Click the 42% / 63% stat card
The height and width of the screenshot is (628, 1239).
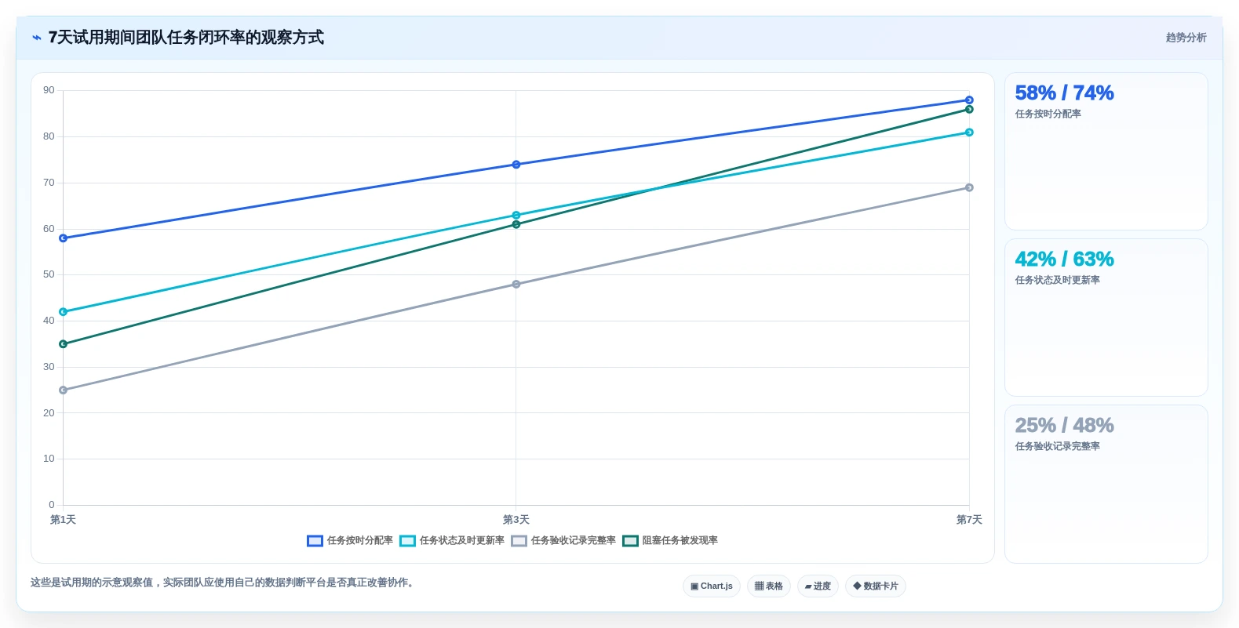pyautogui.click(x=1106, y=318)
